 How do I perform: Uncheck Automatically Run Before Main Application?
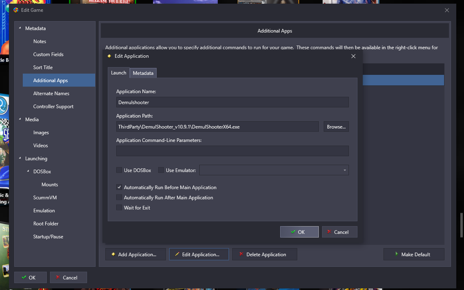tap(119, 188)
